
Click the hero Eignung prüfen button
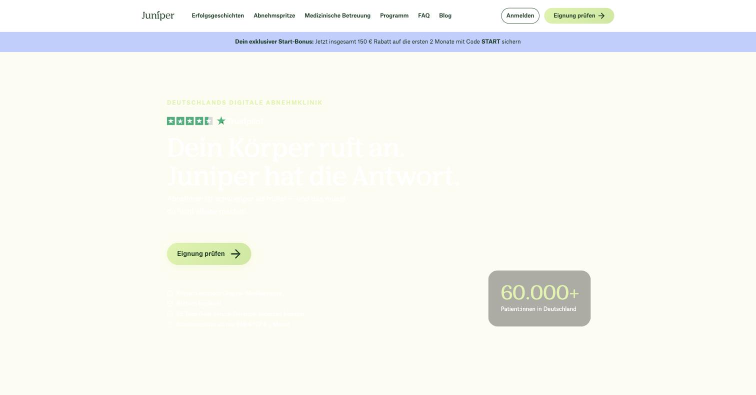209,254
